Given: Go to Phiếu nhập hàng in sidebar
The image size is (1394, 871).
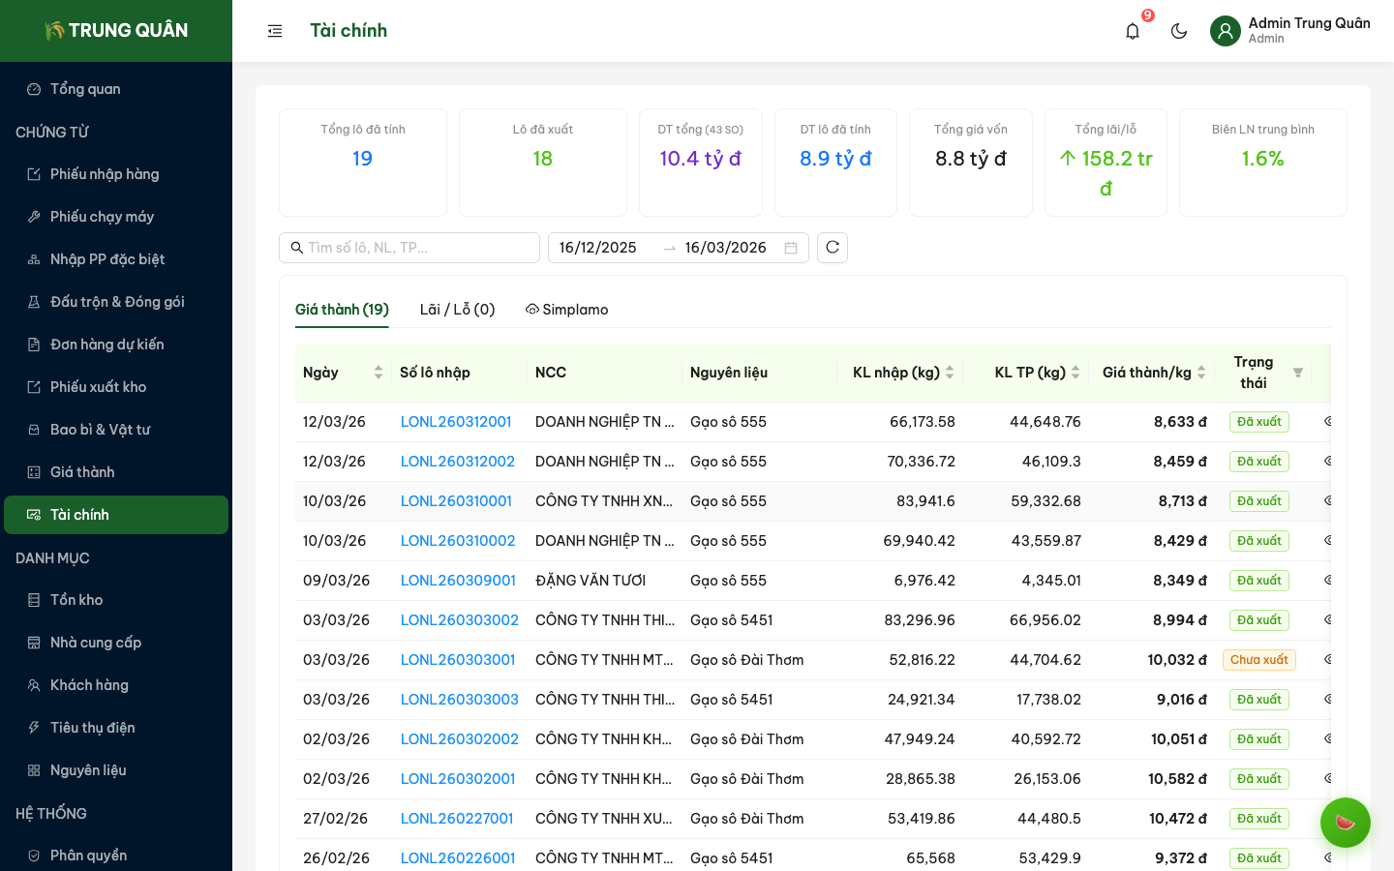Looking at the screenshot, I should 105,174.
